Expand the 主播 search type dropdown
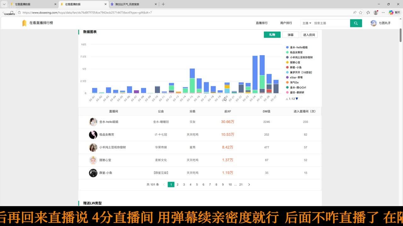This screenshot has height=226, width=403. [307, 23]
